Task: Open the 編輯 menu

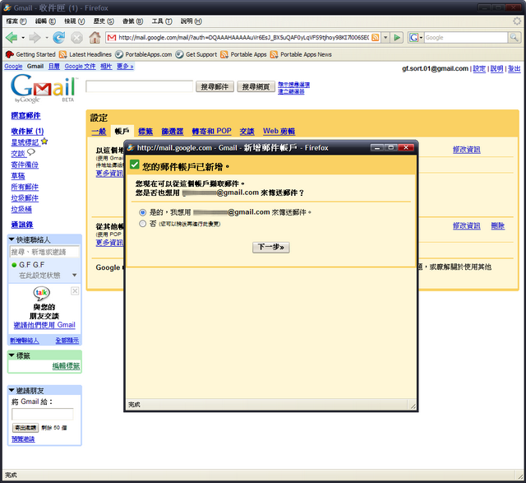Action: [45, 21]
